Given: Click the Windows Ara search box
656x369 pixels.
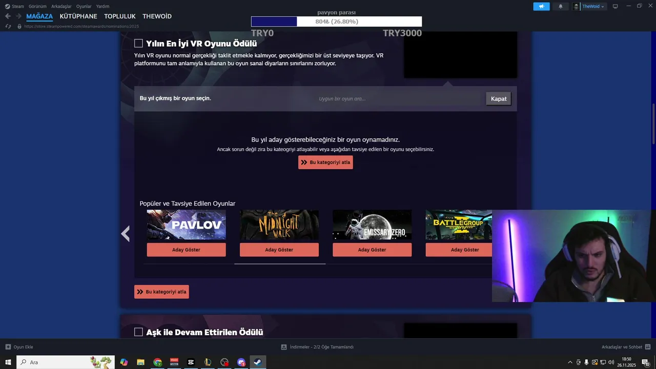Looking at the screenshot, I should (x=66, y=362).
